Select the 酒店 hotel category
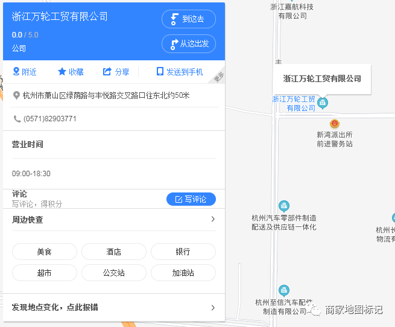Image resolution: width=395 pixels, height=327 pixels. (113, 252)
